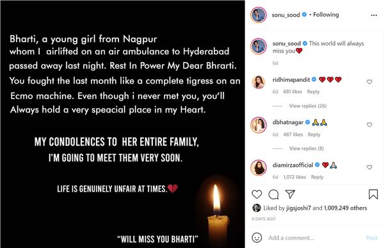The height and width of the screenshot is (248, 384).
Task: Expand View replies (26) under ridhimapandit
Action: pyautogui.click(x=308, y=106)
